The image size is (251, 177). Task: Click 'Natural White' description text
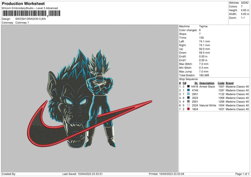point(208,106)
